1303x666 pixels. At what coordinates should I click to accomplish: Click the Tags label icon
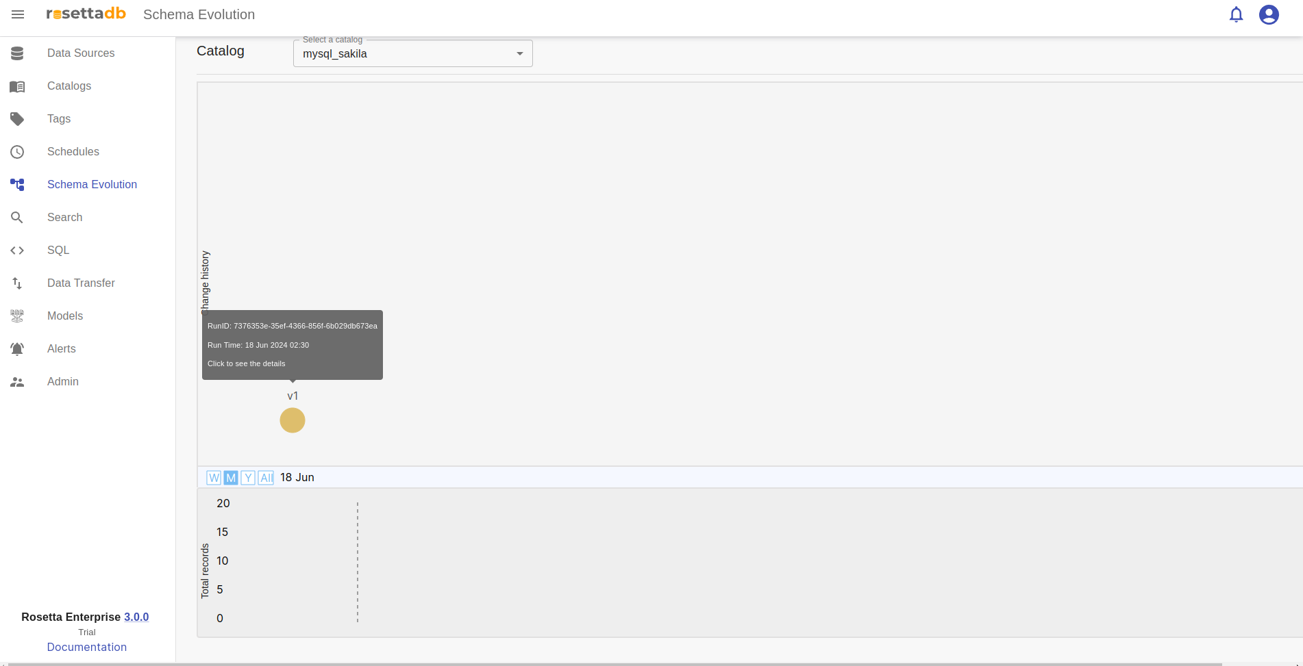[x=17, y=119]
